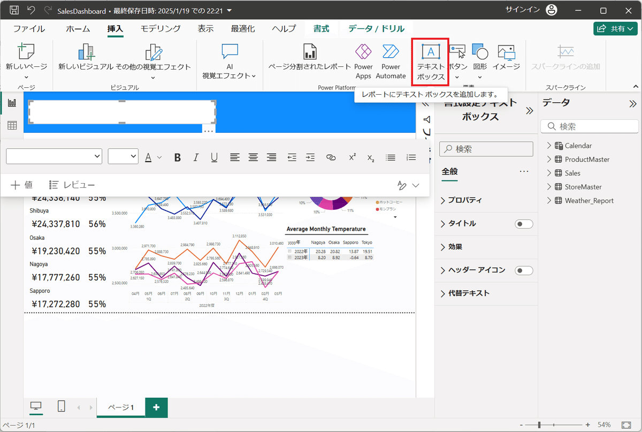Align text right

(272, 157)
